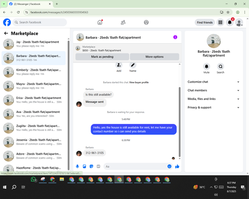Focus the Search Facebook field
249x199 pixels.
40,22
